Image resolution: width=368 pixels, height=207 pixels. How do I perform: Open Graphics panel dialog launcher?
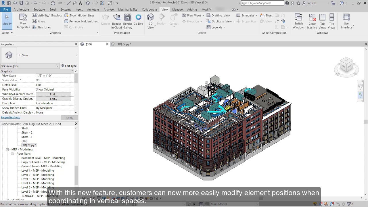(x=98, y=33)
